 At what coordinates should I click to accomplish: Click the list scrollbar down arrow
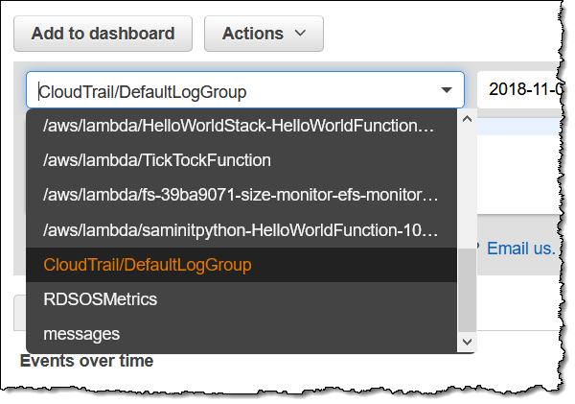(x=467, y=342)
